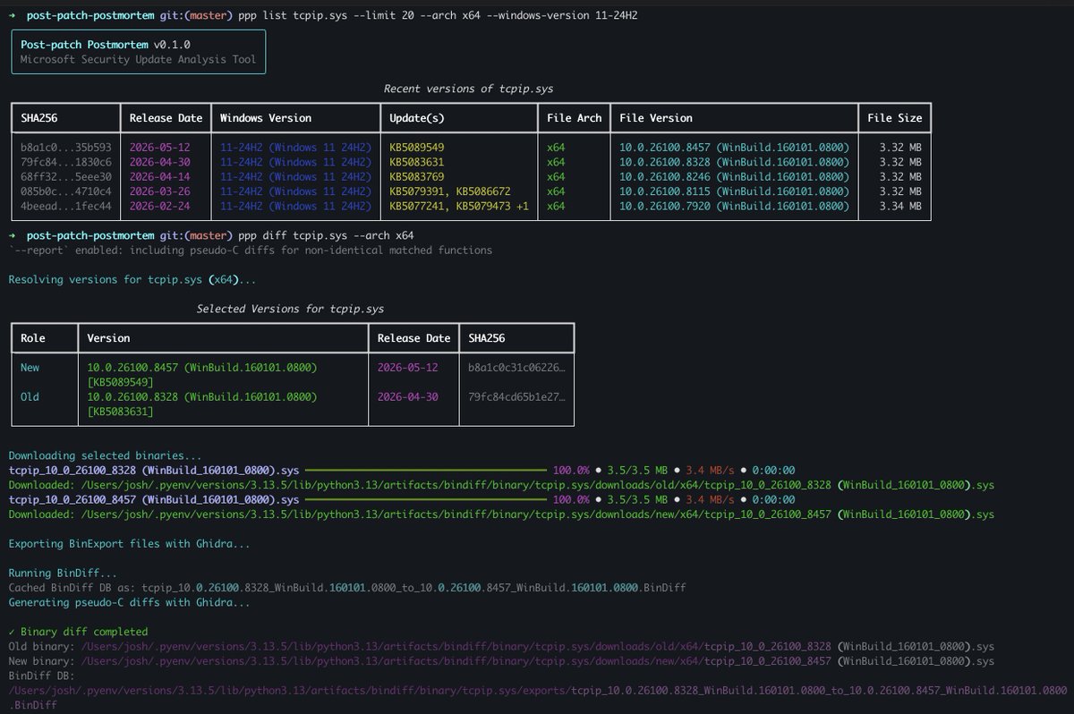The width and height of the screenshot is (1074, 714).
Task: Click the tcpip_10_0_26100_8328 download progress bar
Action: coord(426,470)
